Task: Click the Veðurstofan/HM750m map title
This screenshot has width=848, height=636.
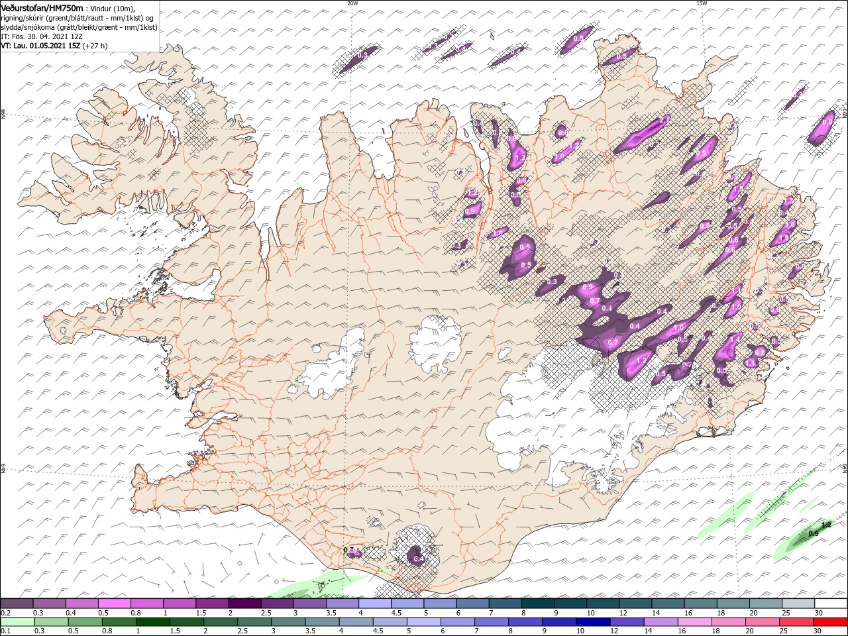Action: [42, 8]
